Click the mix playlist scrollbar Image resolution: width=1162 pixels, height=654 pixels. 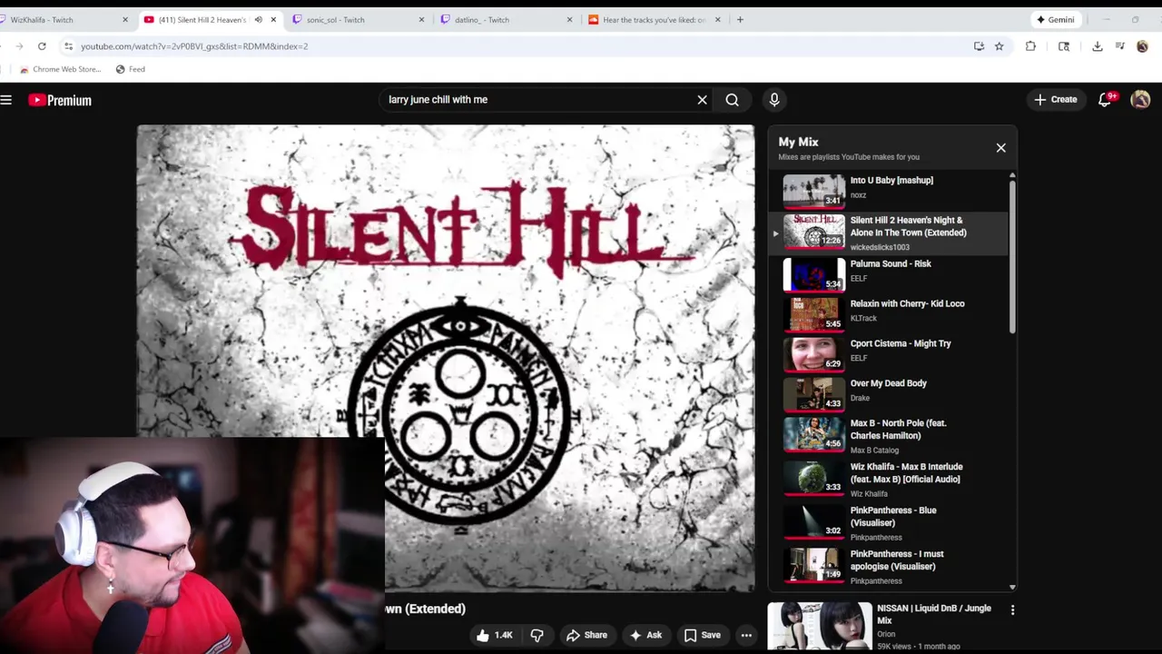[1012, 257]
